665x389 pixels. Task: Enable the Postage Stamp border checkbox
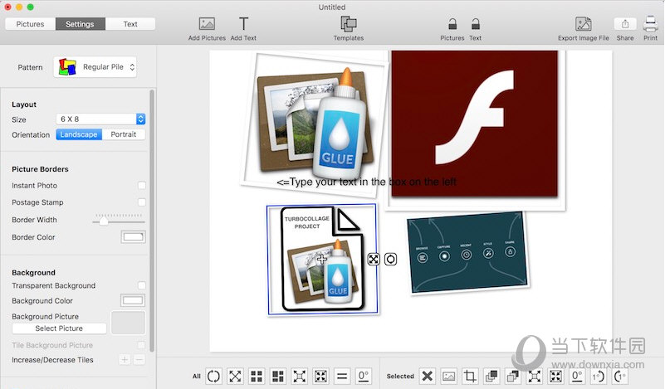142,202
